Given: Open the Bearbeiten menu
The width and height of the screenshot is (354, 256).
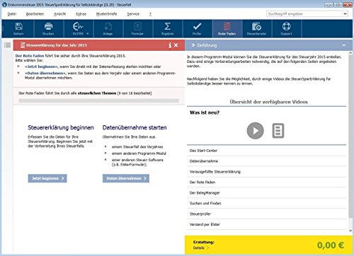Looking at the screenshot, I should (x=35, y=14).
